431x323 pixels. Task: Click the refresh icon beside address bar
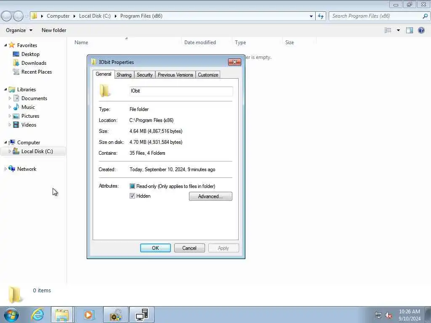321,16
